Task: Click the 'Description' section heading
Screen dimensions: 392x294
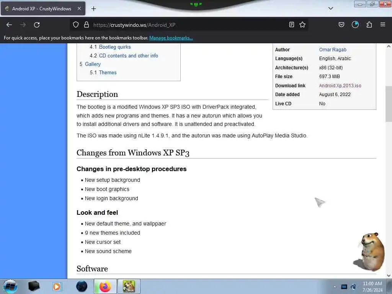Action: 97,94
